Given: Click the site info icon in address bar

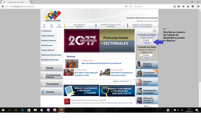Looking at the screenshot, I should click(x=7, y=6).
